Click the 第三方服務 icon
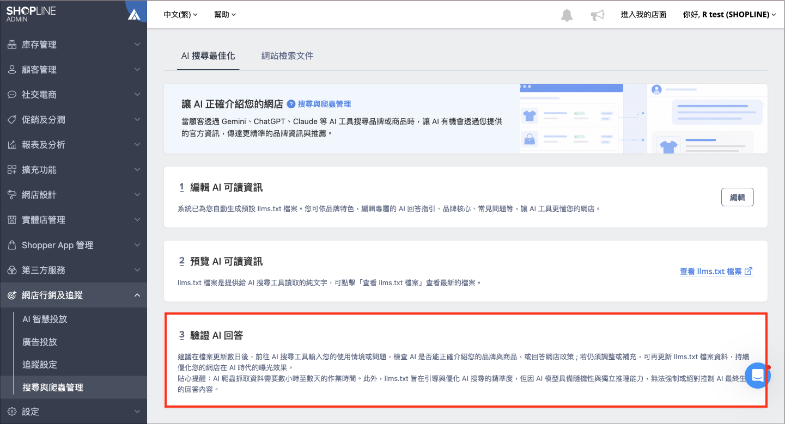 (x=12, y=270)
